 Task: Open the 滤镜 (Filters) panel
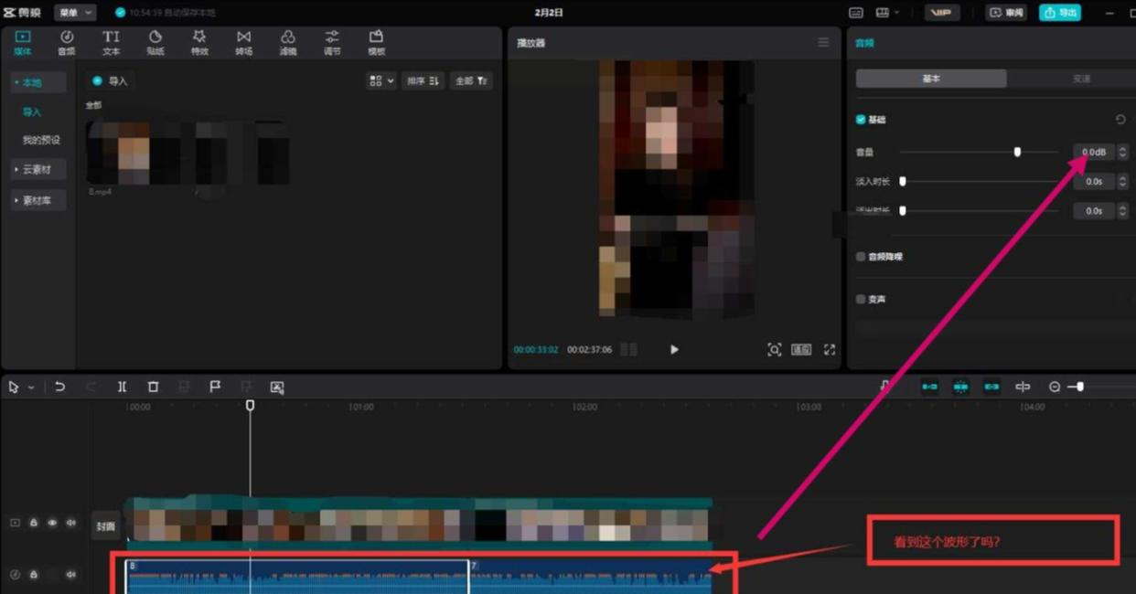pos(287,42)
